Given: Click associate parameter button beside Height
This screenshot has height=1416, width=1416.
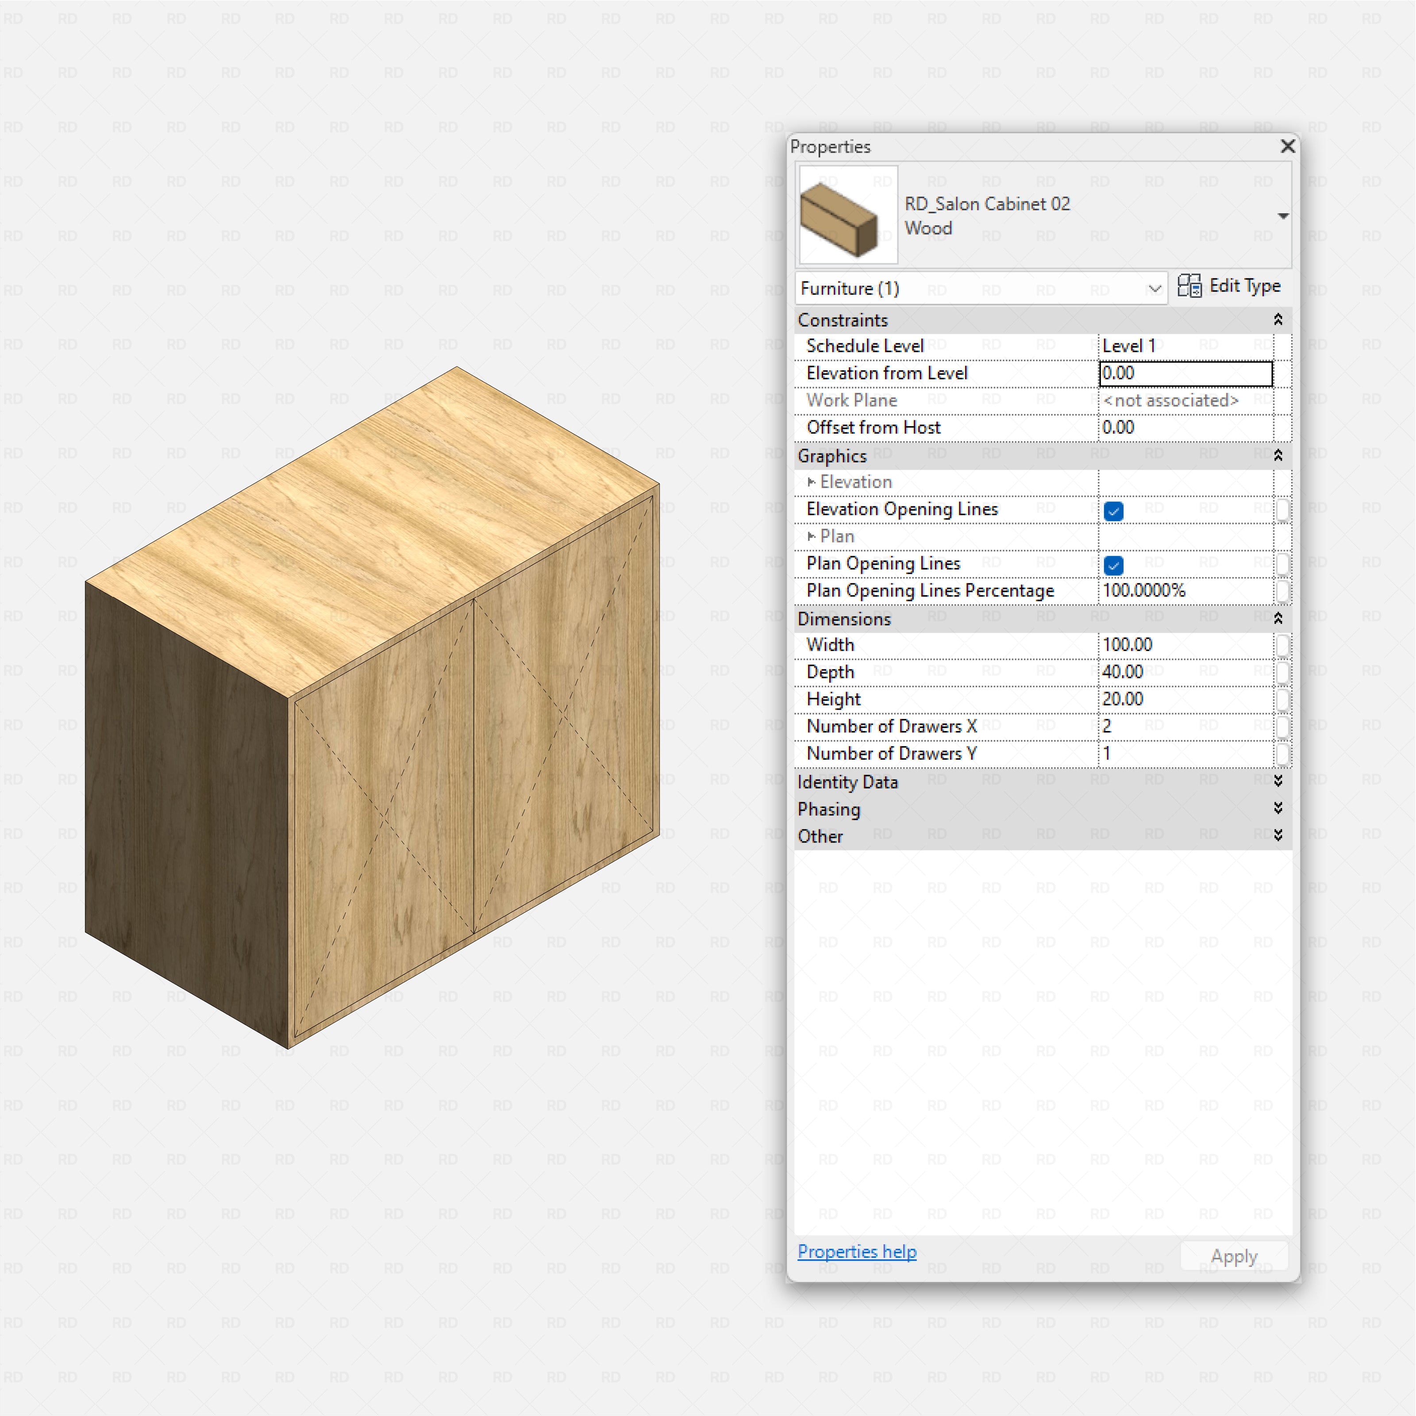Looking at the screenshot, I should 1283,699.
